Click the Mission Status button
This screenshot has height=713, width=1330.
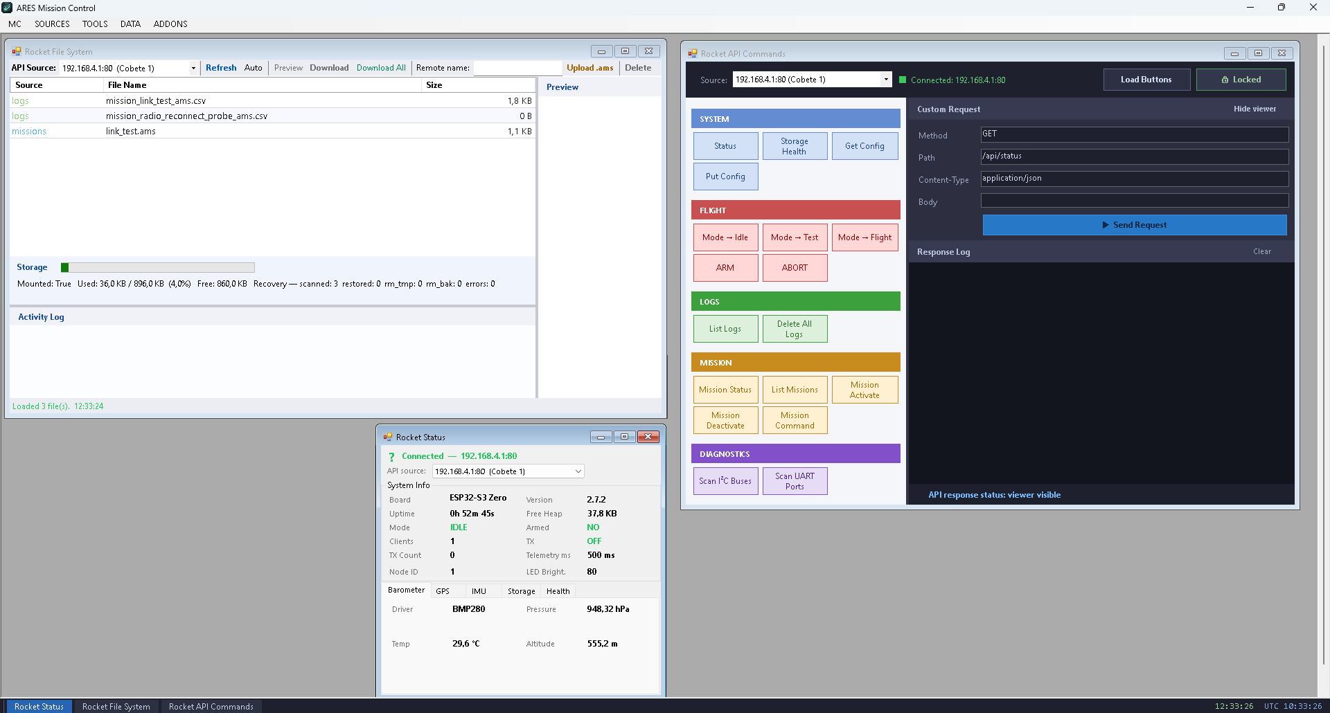coord(725,390)
